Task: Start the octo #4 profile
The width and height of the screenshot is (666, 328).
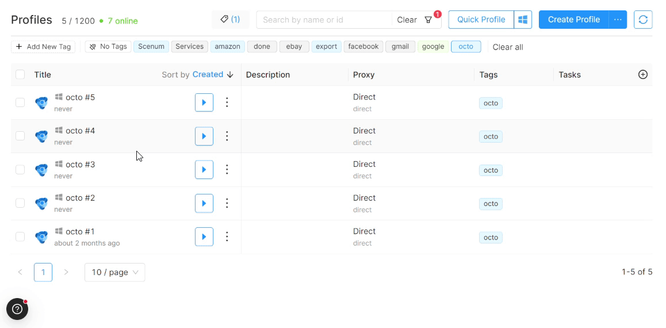Action: pyautogui.click(x=204, y=136)
